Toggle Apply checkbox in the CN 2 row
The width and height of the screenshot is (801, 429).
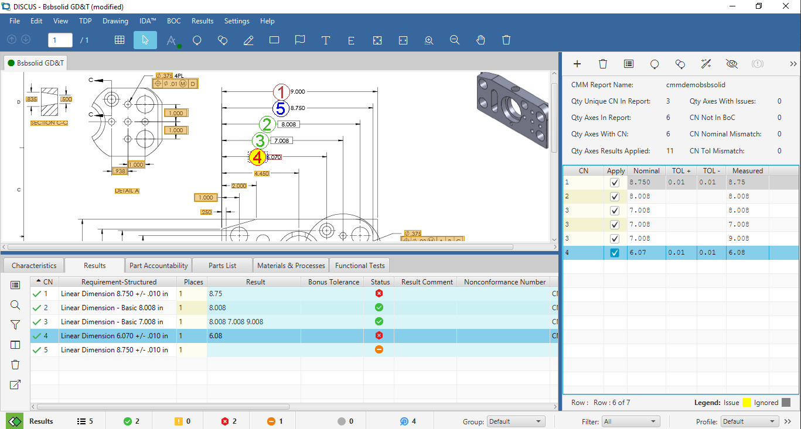[615, 197]
